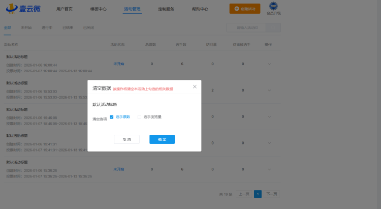Go to 下一页 in pagination
This screenshot has width=381, height=209.
tap(272, 194)
